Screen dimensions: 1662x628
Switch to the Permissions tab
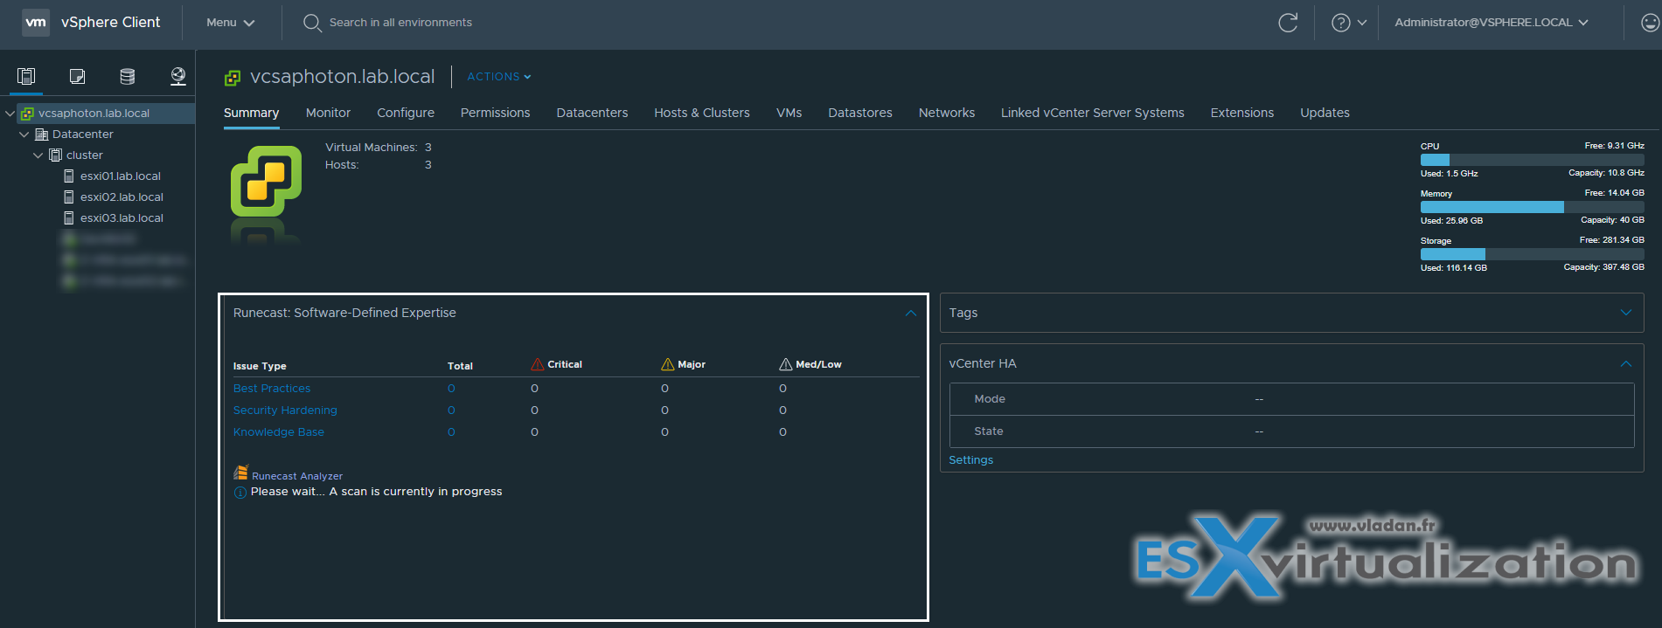(496, 113)
